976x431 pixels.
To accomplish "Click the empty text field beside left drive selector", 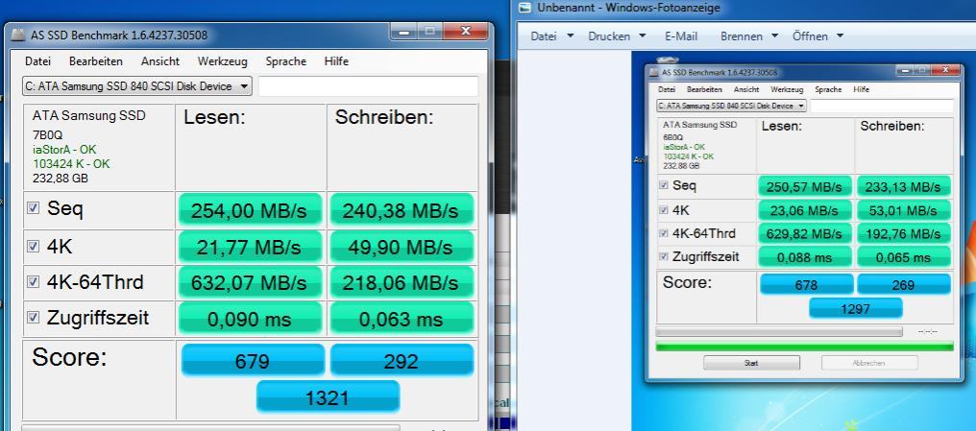I will (369, 86).
